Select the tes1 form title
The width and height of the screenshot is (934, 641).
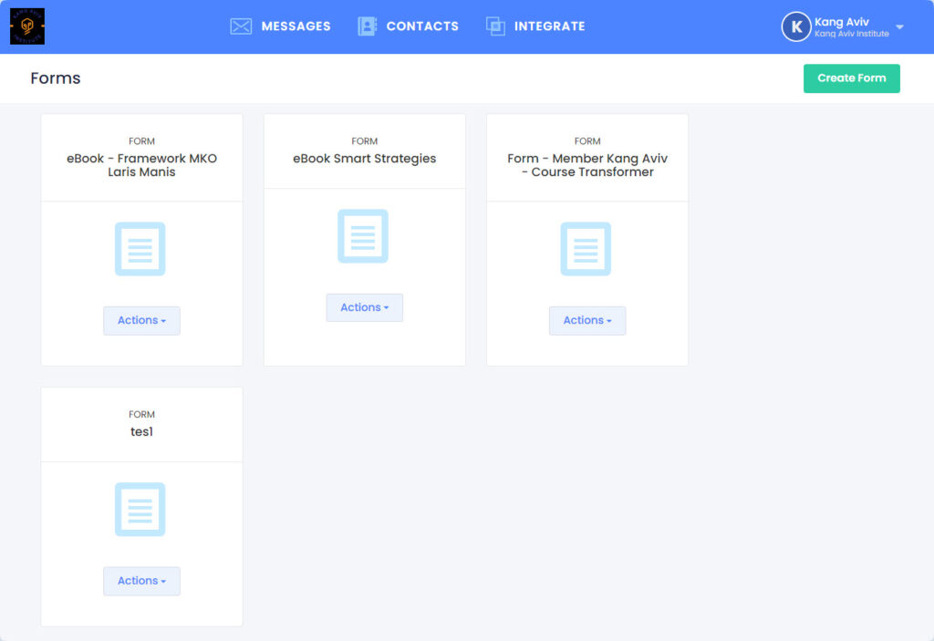pos(141,432)
